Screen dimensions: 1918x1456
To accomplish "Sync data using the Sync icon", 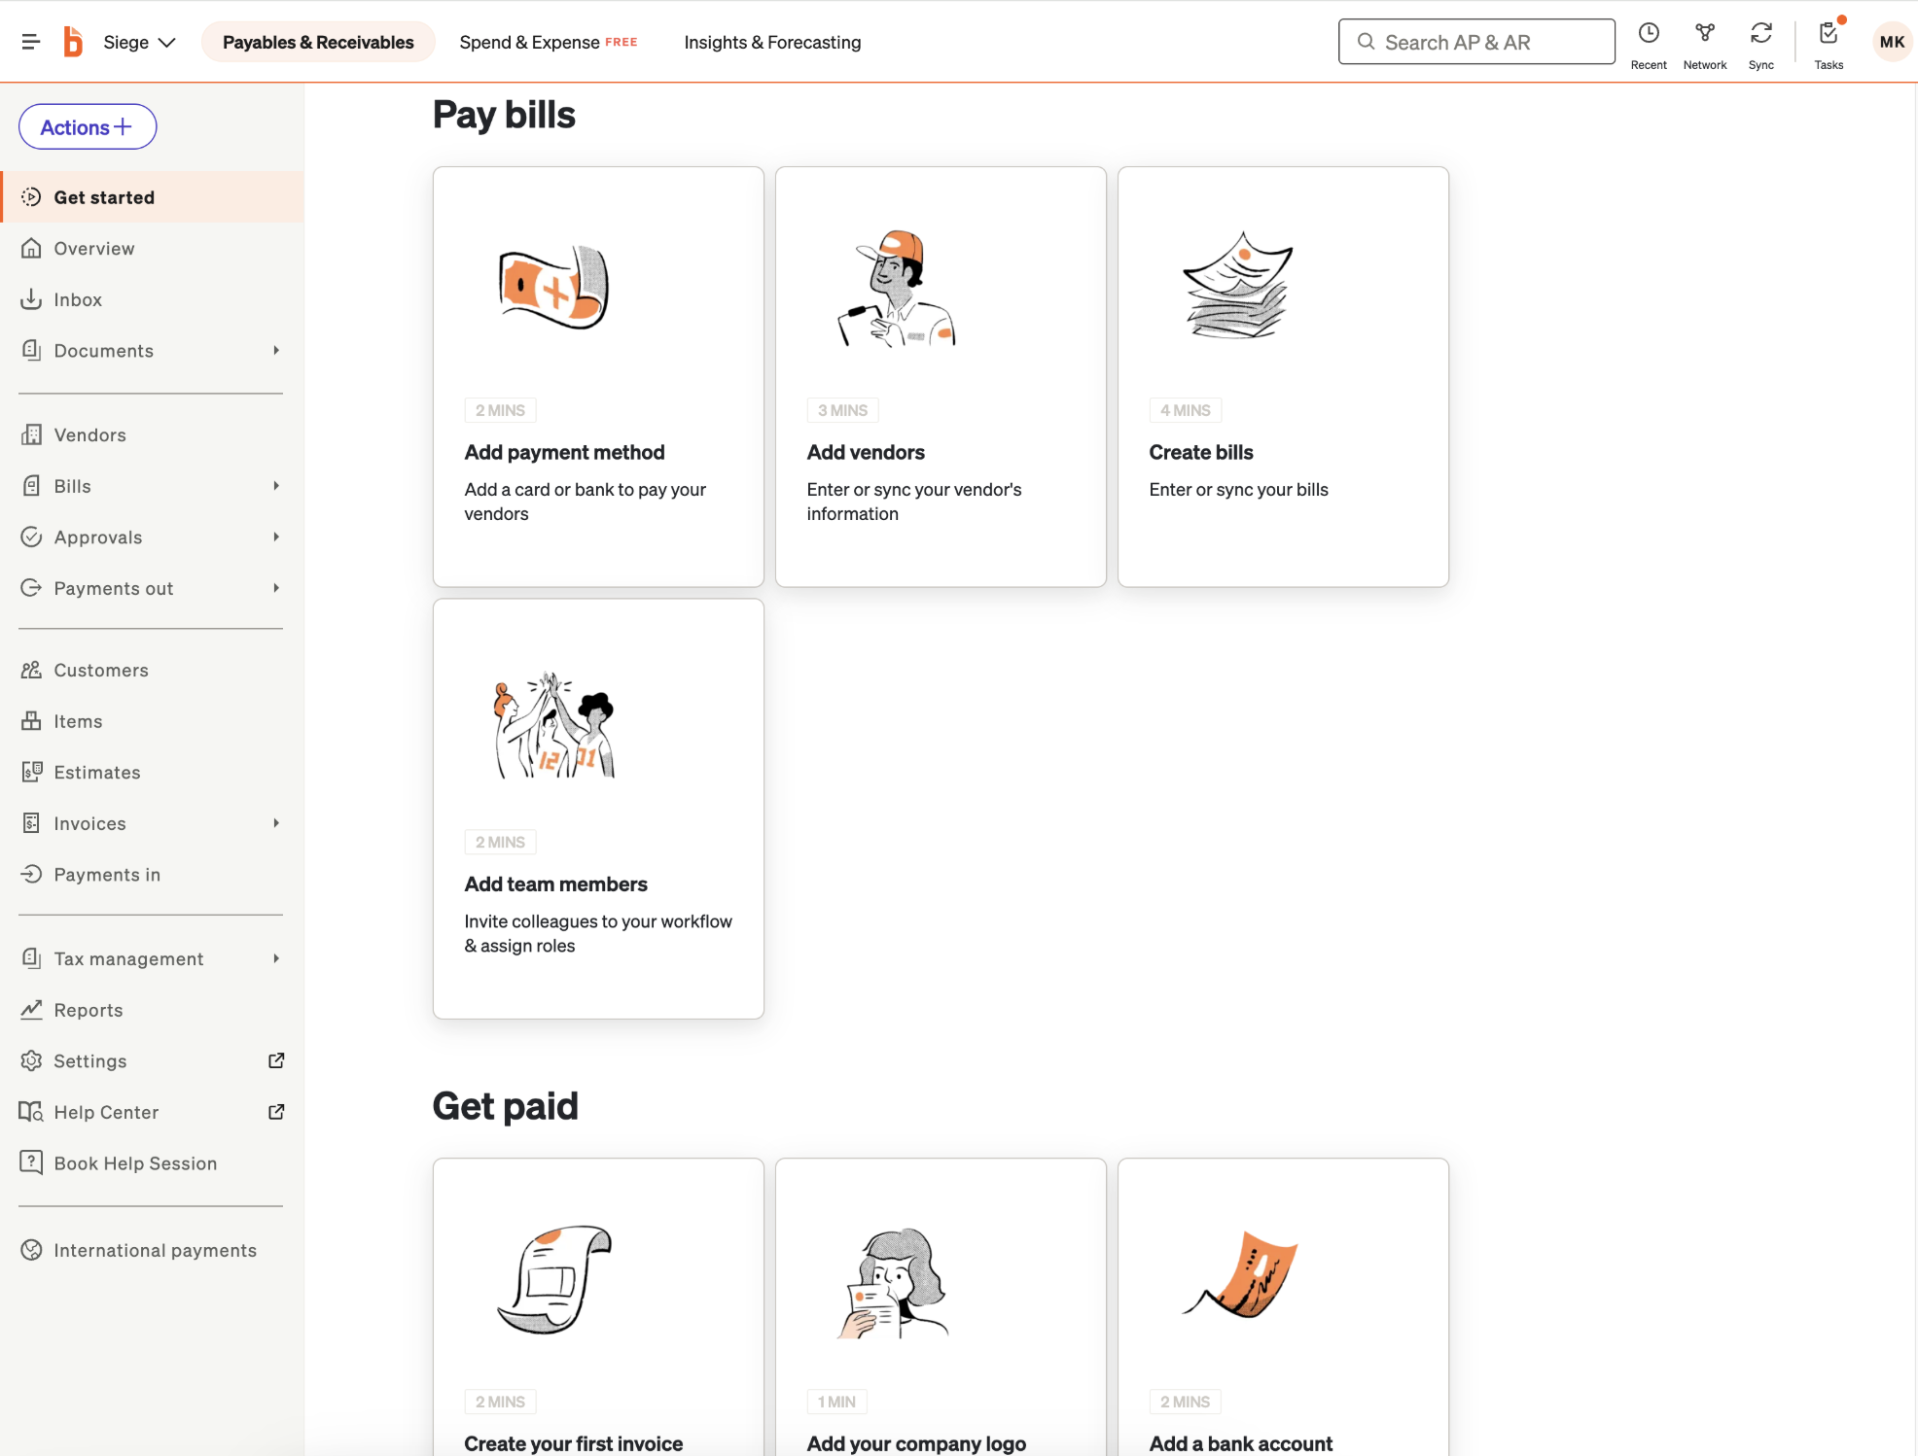I will (1760, 41).
